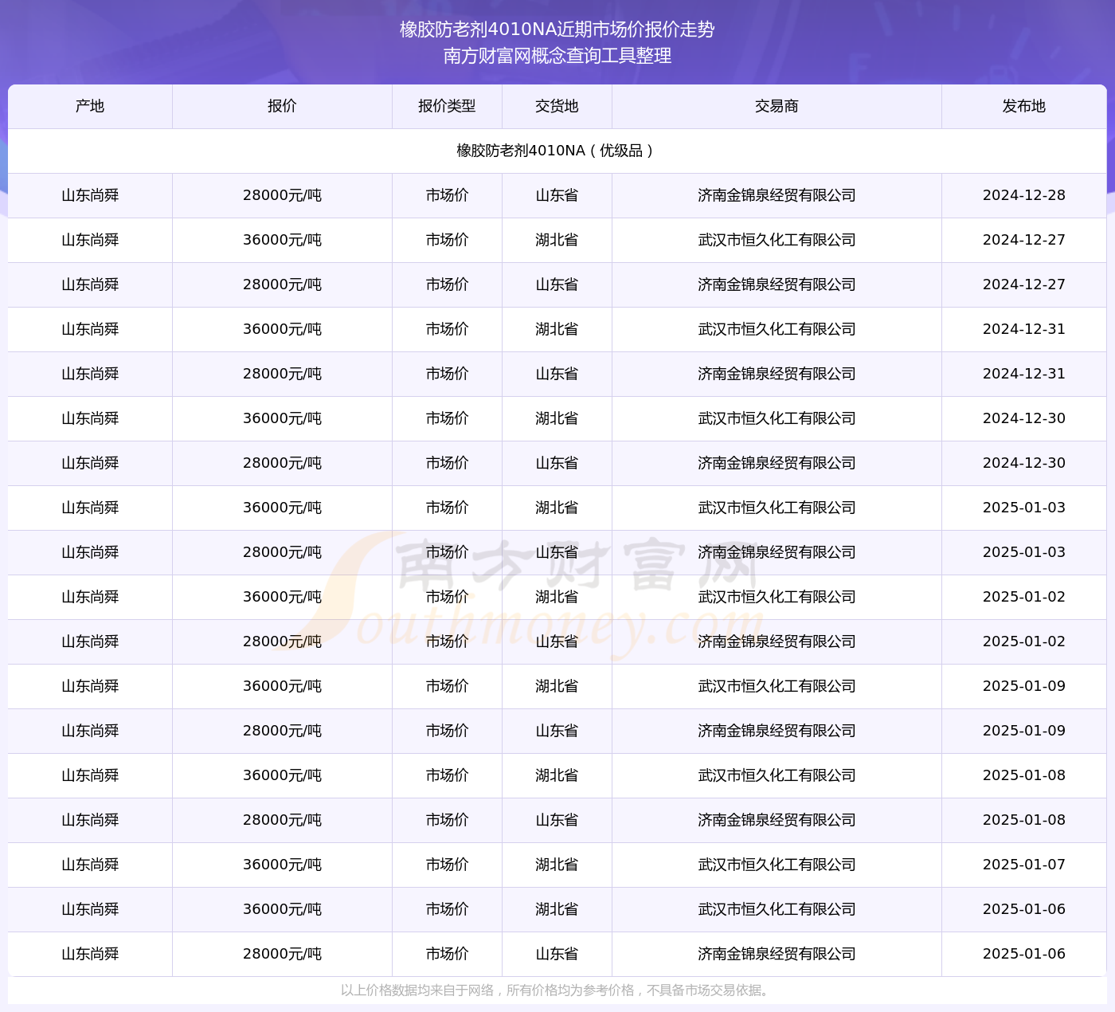This screenshot has height=1012, width=1115.
Task: Select the 报价类型 column header
Action: [x=447, y=106]
